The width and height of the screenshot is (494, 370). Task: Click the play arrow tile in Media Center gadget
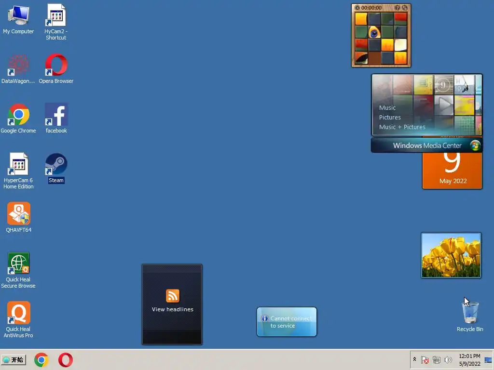click(444, 105)
